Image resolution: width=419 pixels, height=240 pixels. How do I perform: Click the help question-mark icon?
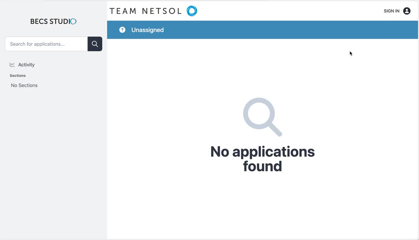(x=122, y=30)
